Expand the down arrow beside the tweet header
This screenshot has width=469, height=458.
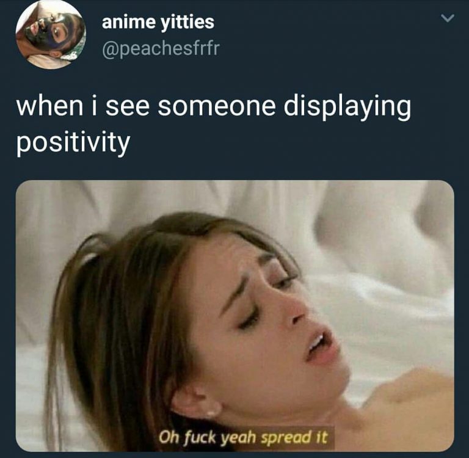[x=448, y=18]
